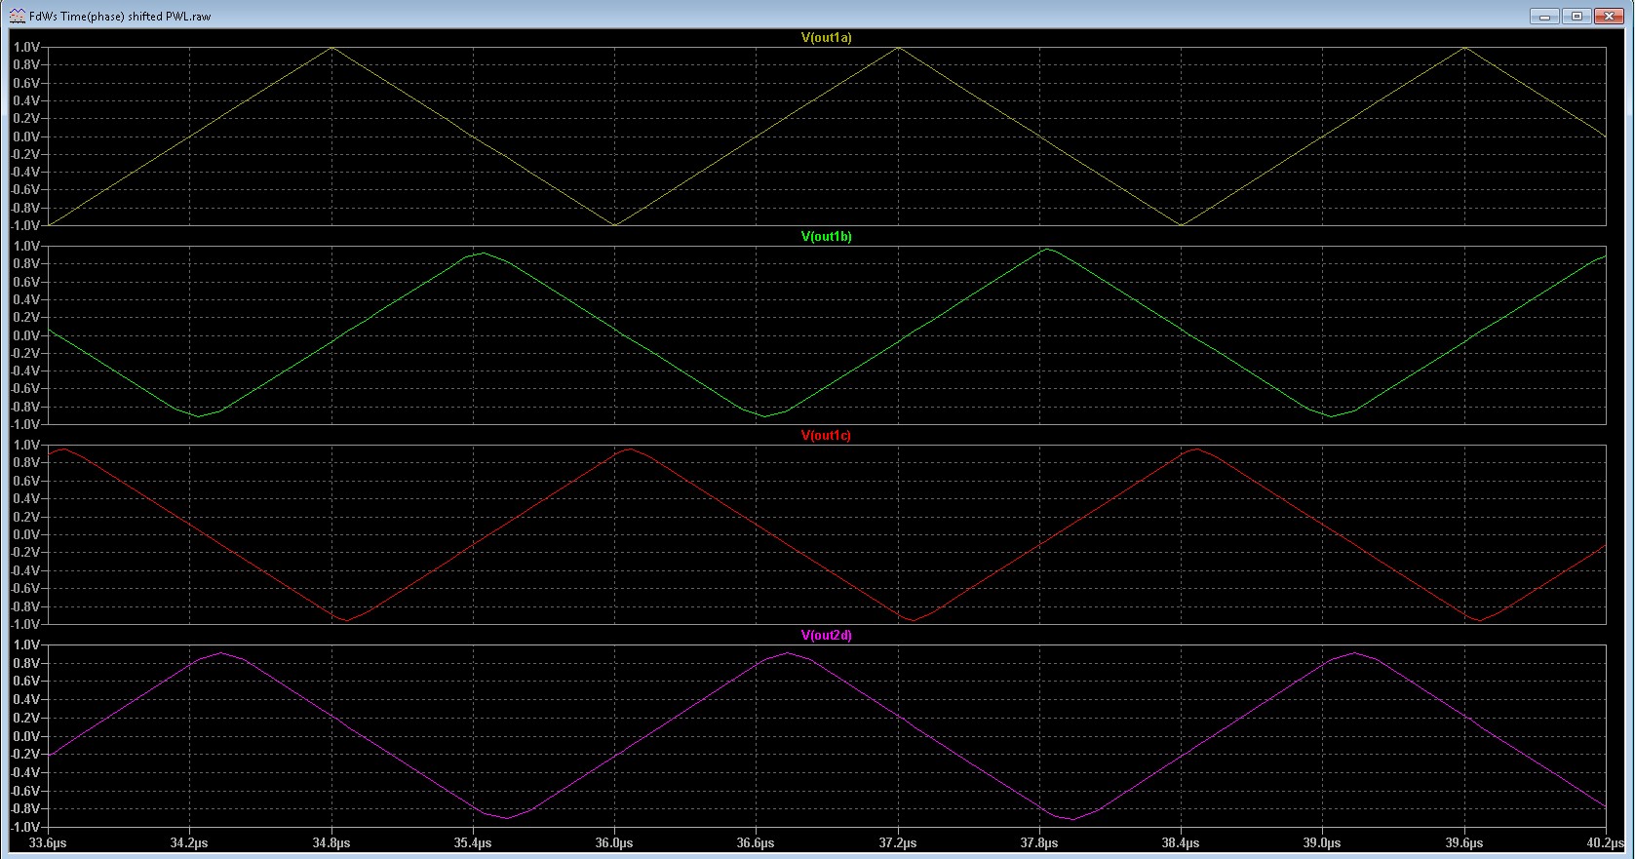This screenshot has width=1635, height=859.
Task: Click the 37.8µs time axis label
Action: coord(1039,842)
